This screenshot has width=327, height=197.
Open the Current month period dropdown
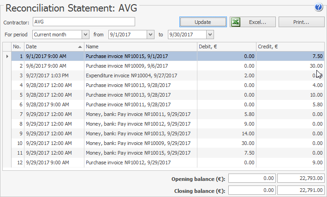pyautogui.click(x=85, y=35)
